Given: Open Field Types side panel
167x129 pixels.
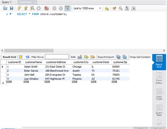Looking at the screenshot, I should click(x=159, y=94).
